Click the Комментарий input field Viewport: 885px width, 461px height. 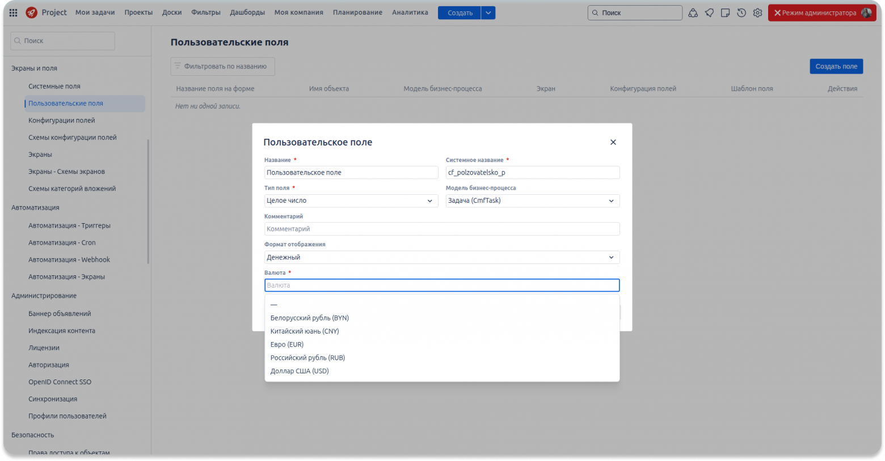click(x=442, y=229)
